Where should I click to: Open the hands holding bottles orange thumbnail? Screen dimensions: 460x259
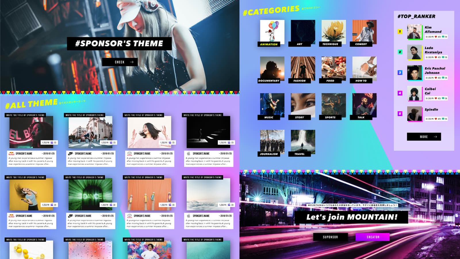point(149,194)
